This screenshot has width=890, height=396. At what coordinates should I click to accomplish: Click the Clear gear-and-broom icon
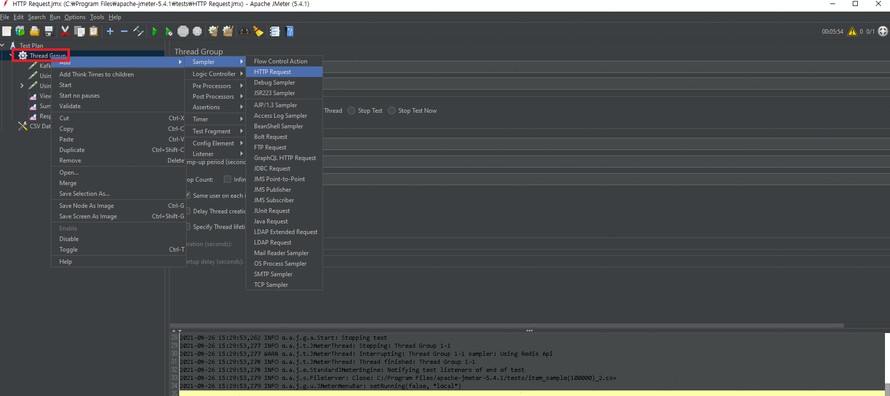[213, 31]
